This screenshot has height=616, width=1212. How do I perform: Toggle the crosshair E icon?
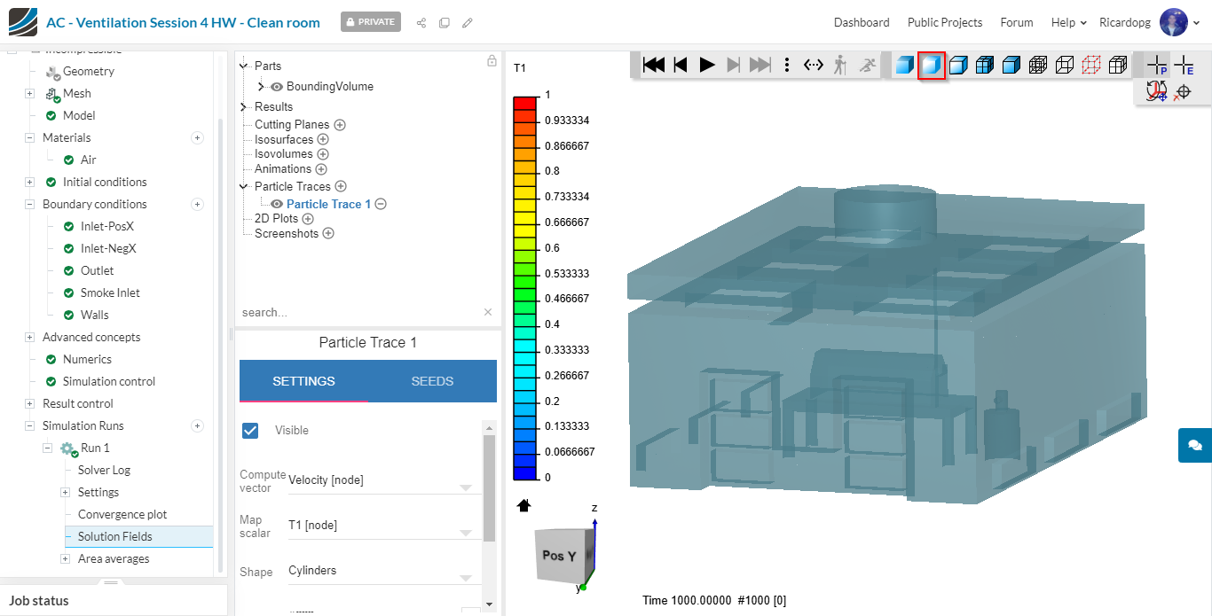pos(1184,65)
